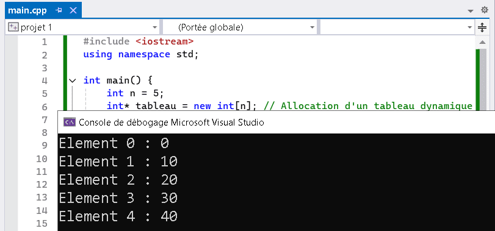This screenshot has width=495, height=231.
Task: Click 'std;' on line 2
Action: coord(187,54)
